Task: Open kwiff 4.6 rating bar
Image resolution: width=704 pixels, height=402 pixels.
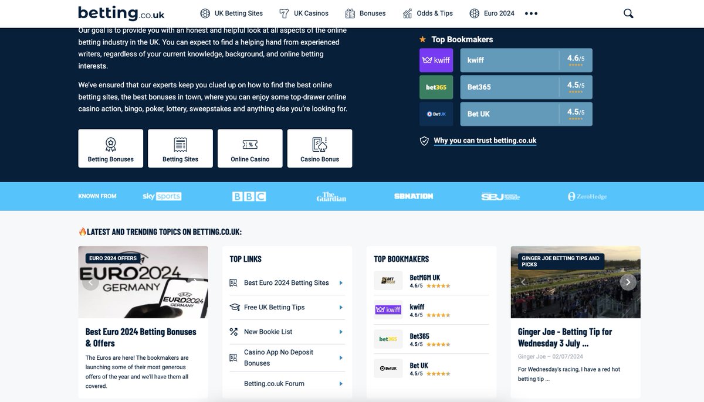Action: pyautogui.click(x=526, y=60)
